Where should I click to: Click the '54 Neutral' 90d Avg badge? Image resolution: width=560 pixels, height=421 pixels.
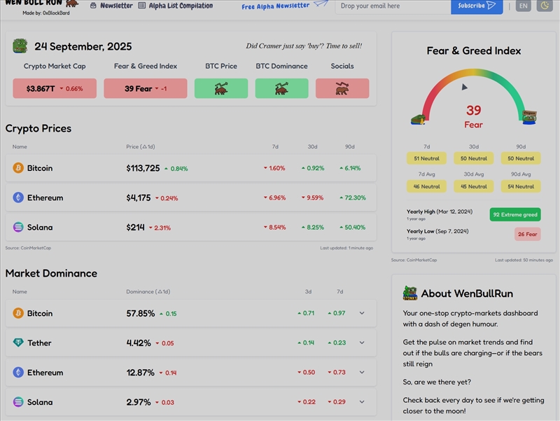521,186
